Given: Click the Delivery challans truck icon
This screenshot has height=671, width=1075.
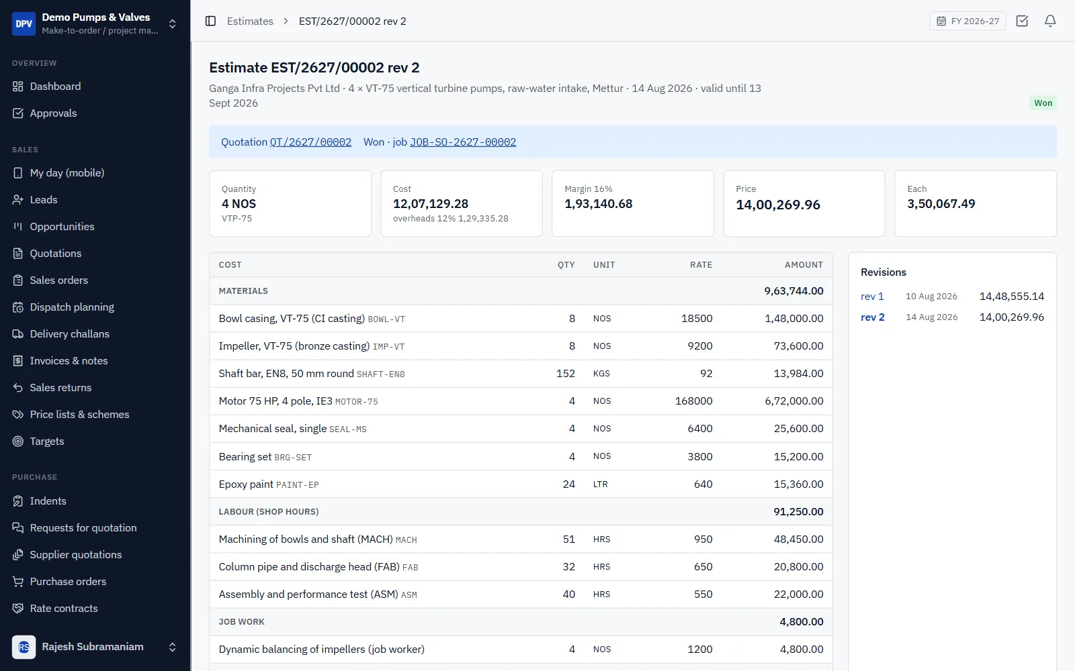Looking at the screenshot, I should tap(18, 334).
